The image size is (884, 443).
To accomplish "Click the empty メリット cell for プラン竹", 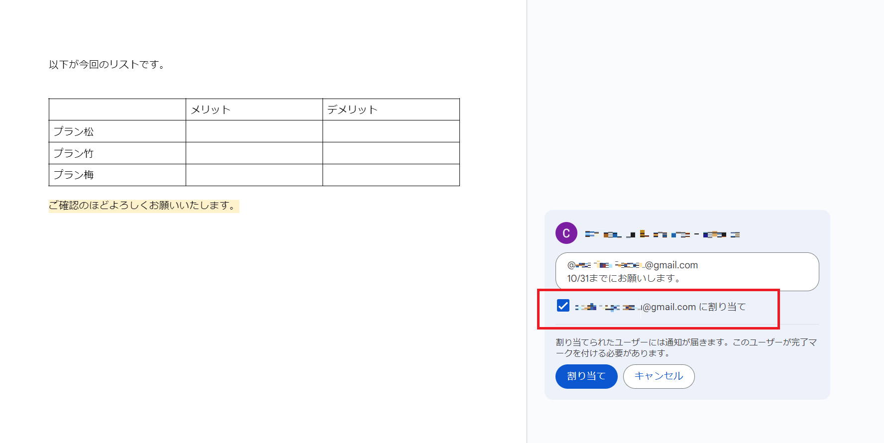I will tap(254, 153).
